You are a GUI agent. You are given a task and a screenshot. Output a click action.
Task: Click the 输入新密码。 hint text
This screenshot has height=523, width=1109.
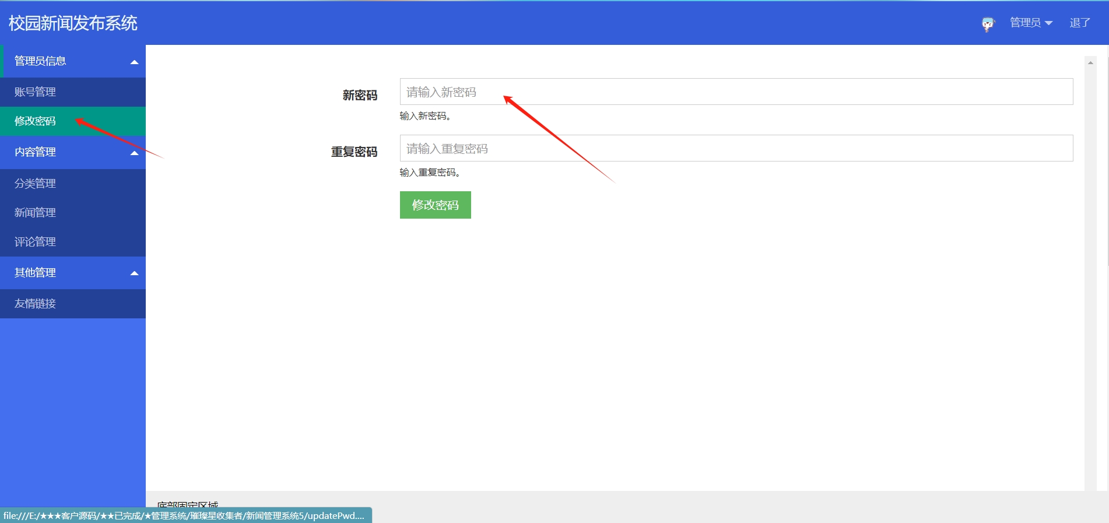tap(425, 116)
